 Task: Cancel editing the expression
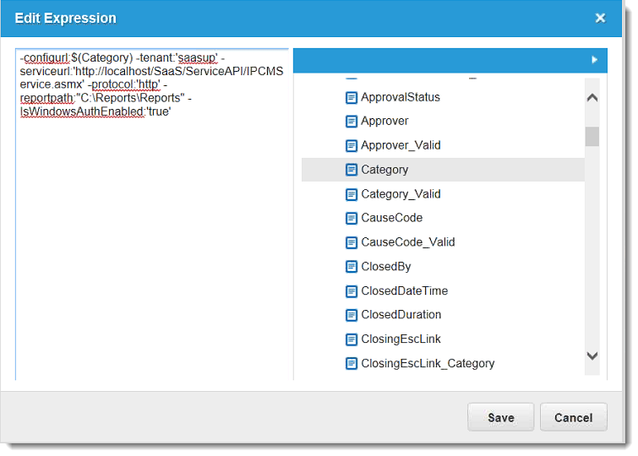coord(573,417)
